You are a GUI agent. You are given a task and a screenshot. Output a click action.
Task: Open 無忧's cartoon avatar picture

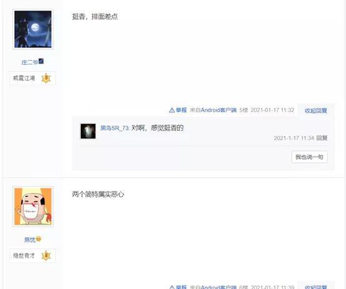[x=33, y=207]
